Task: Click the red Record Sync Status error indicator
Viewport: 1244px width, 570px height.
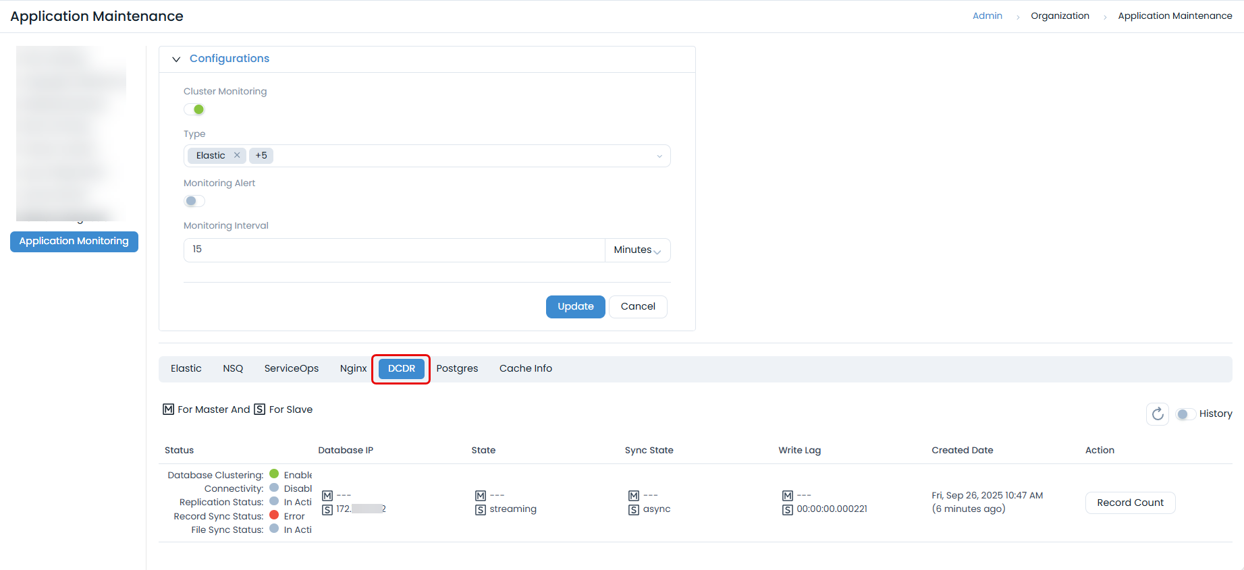Action: pyautogui.click(x=274, y=515)
